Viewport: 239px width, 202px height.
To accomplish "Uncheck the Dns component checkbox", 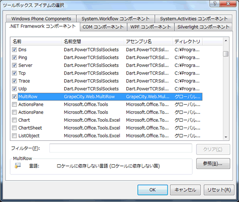I will pyautogui.click(x=14, y=49).
